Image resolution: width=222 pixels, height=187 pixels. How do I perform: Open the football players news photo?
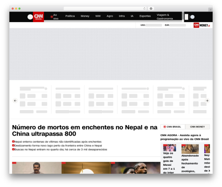(136, 168)
